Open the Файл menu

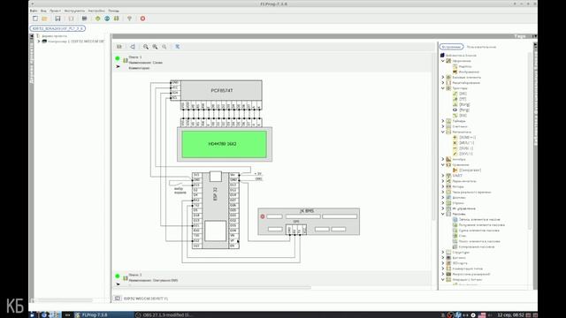click(34, 11)
